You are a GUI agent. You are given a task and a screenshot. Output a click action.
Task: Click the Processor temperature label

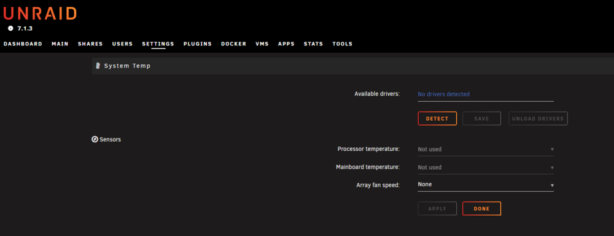368,149
